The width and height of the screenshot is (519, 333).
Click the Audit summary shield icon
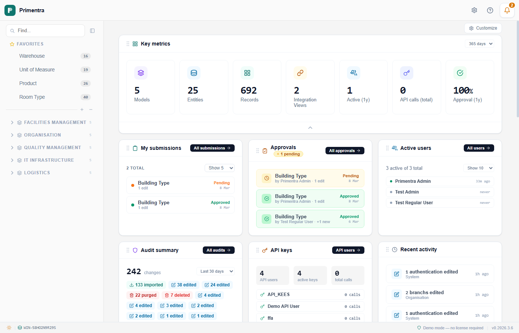[135, 250]
